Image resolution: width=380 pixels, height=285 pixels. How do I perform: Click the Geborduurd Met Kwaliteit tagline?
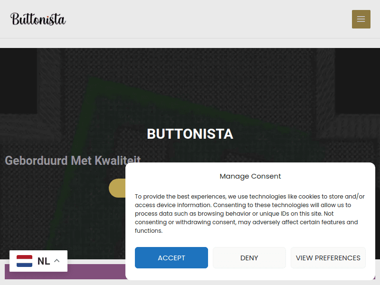coord(73,161)
